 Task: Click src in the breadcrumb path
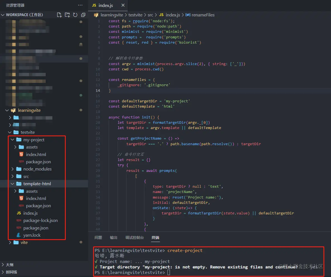(150, 15)
